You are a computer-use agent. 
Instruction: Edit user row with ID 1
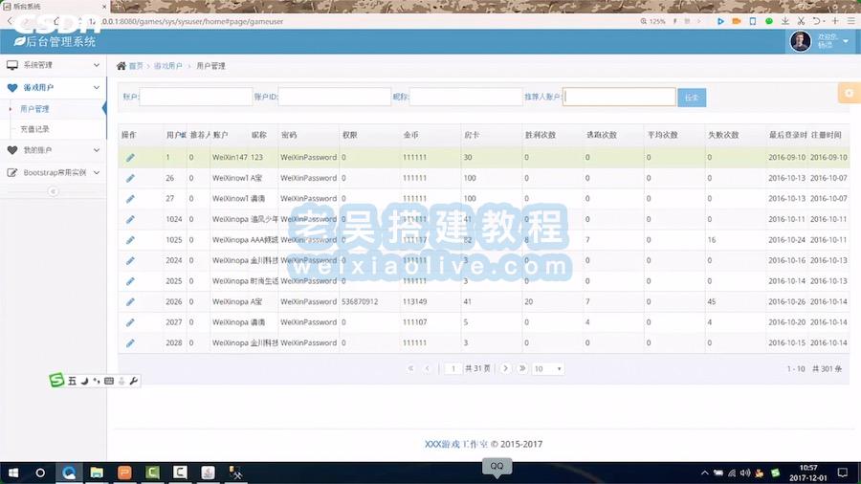(x=130, y=158)
